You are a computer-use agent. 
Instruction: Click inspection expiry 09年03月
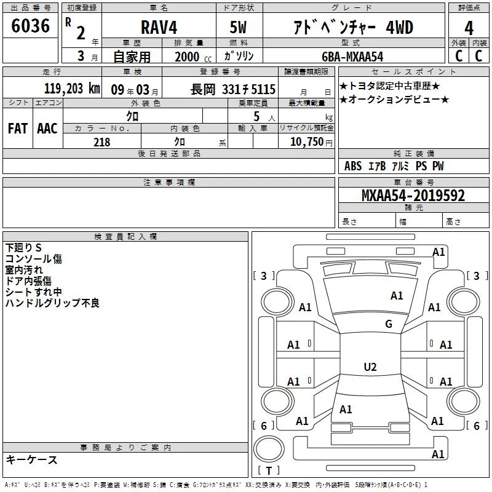(135, 90)
